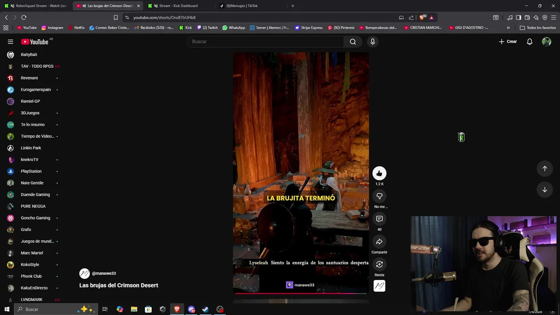The image size is (560, 315).
Task: Open the Brave wallet icon
Action: tap(527, 17)
